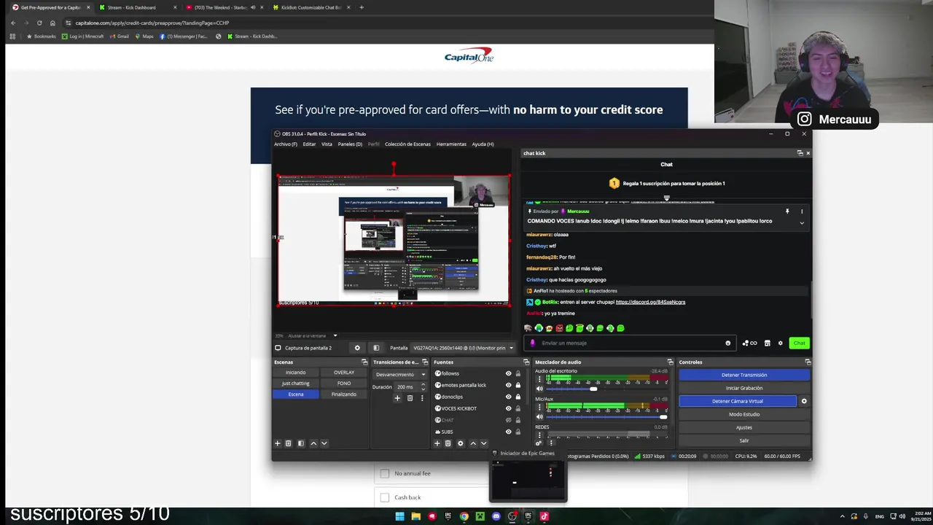Remove selected scene with Escenas trash icon

pyautogui.click(x=288, y=443)
